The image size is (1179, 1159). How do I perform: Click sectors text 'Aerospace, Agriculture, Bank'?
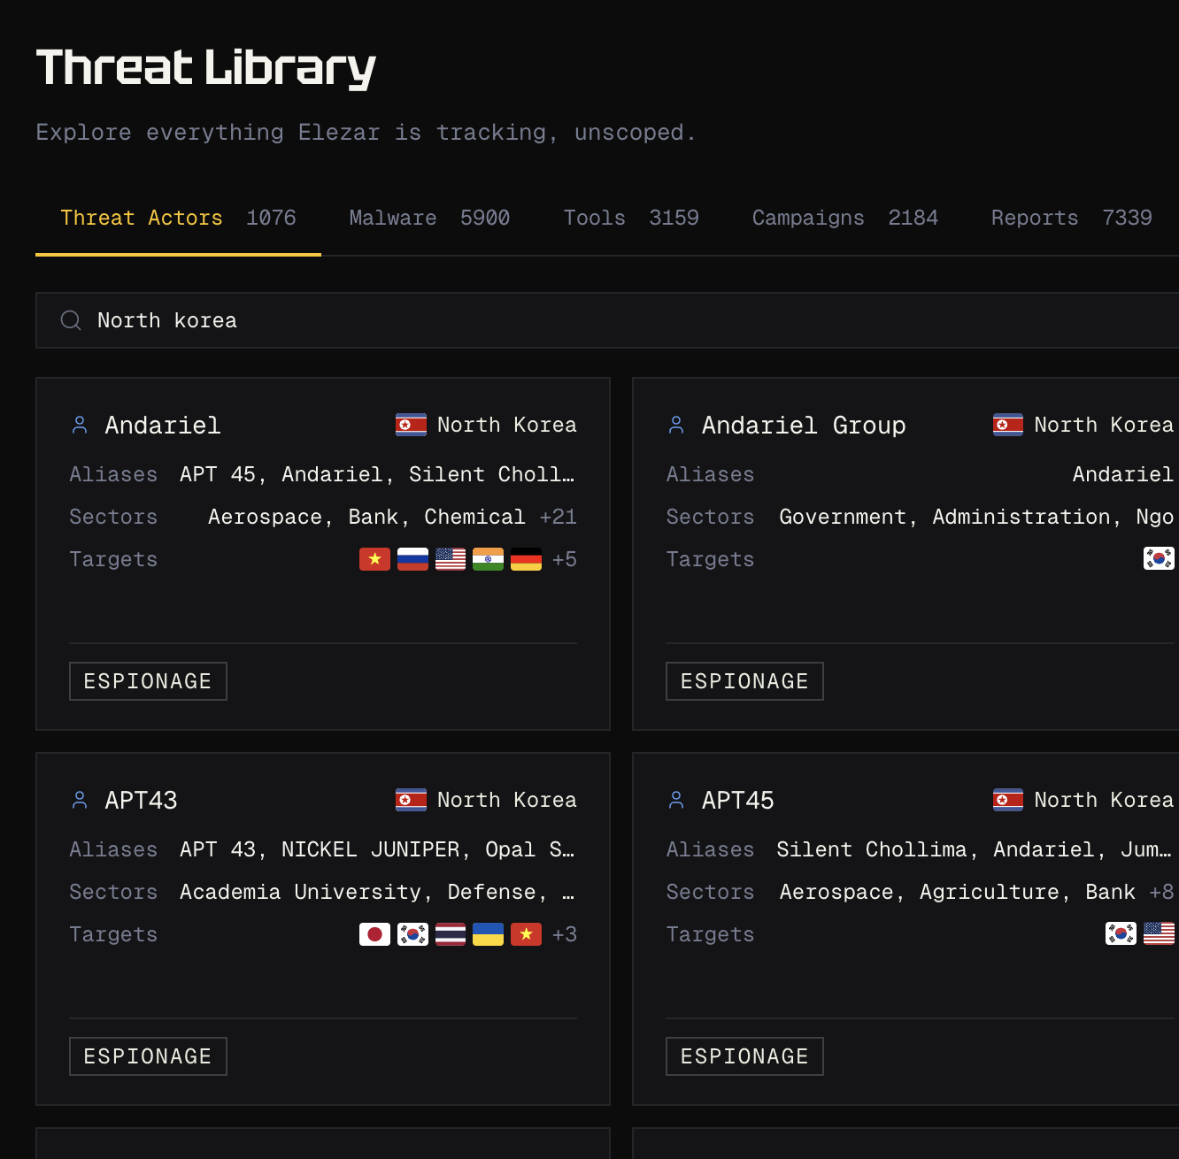coord(957,892)
